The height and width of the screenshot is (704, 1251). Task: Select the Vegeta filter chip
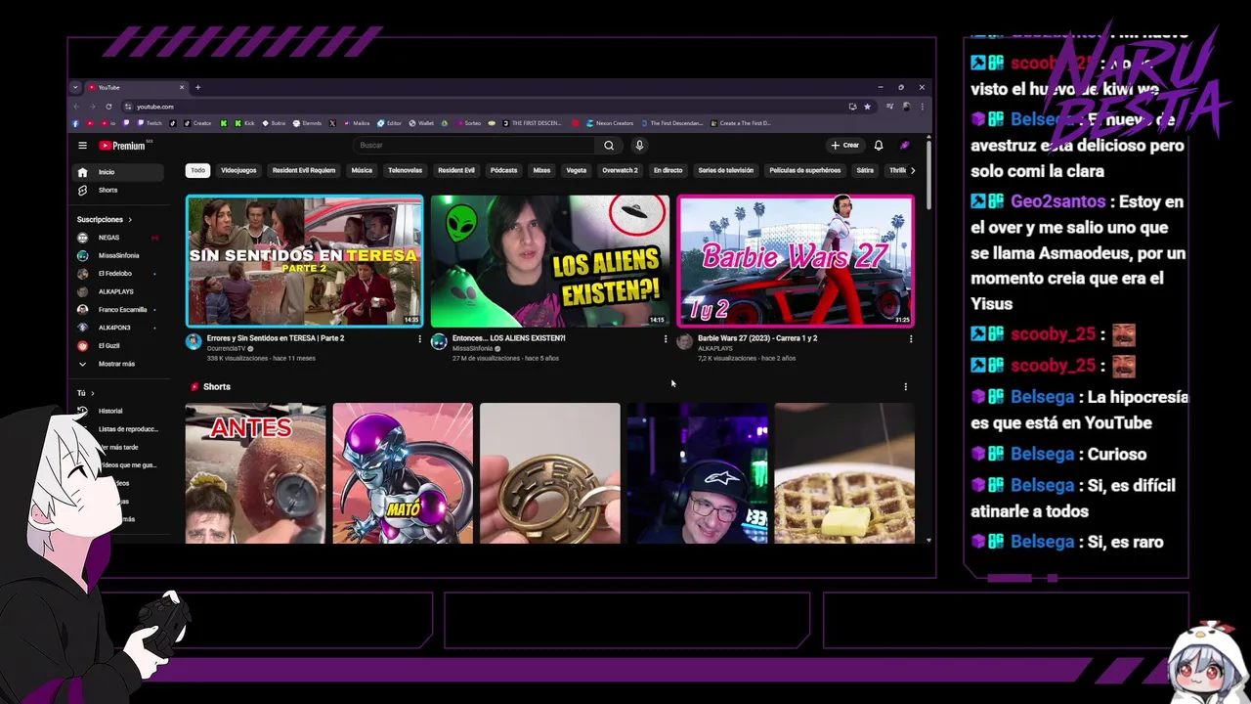tap(577, 170)
